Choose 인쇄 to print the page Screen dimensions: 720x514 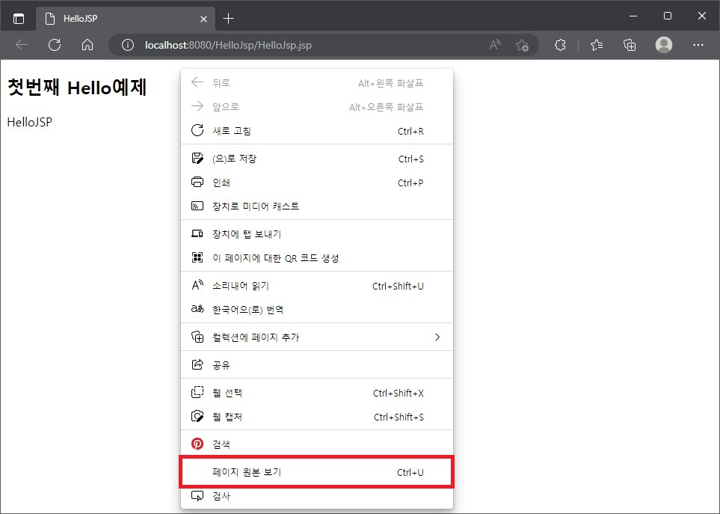317,183
